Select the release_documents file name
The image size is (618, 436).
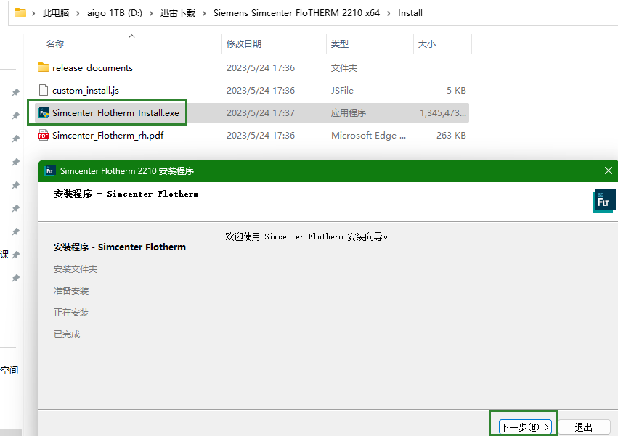tap(93, 67)
